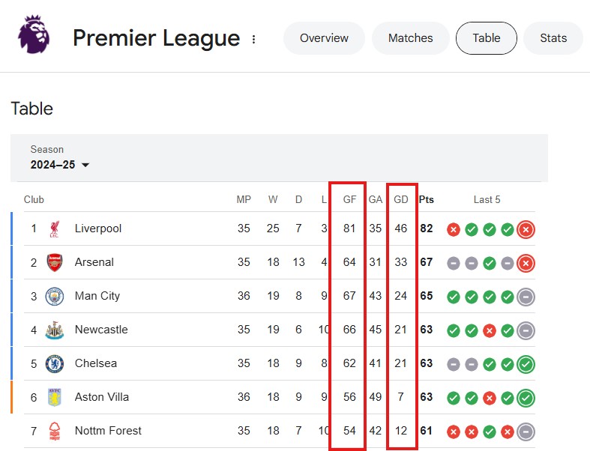Click the Arsenal club crest
This screenshot has width=590, height=451.
[x=55, y=262]
